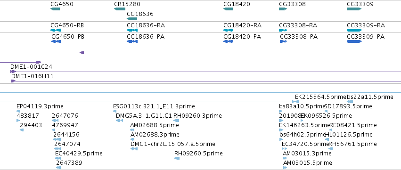This screenshot has height=170, width=401.
Task: Select the RH09260.3prime EST arrow
Action: pyautogui.click(x=176, y=121)
